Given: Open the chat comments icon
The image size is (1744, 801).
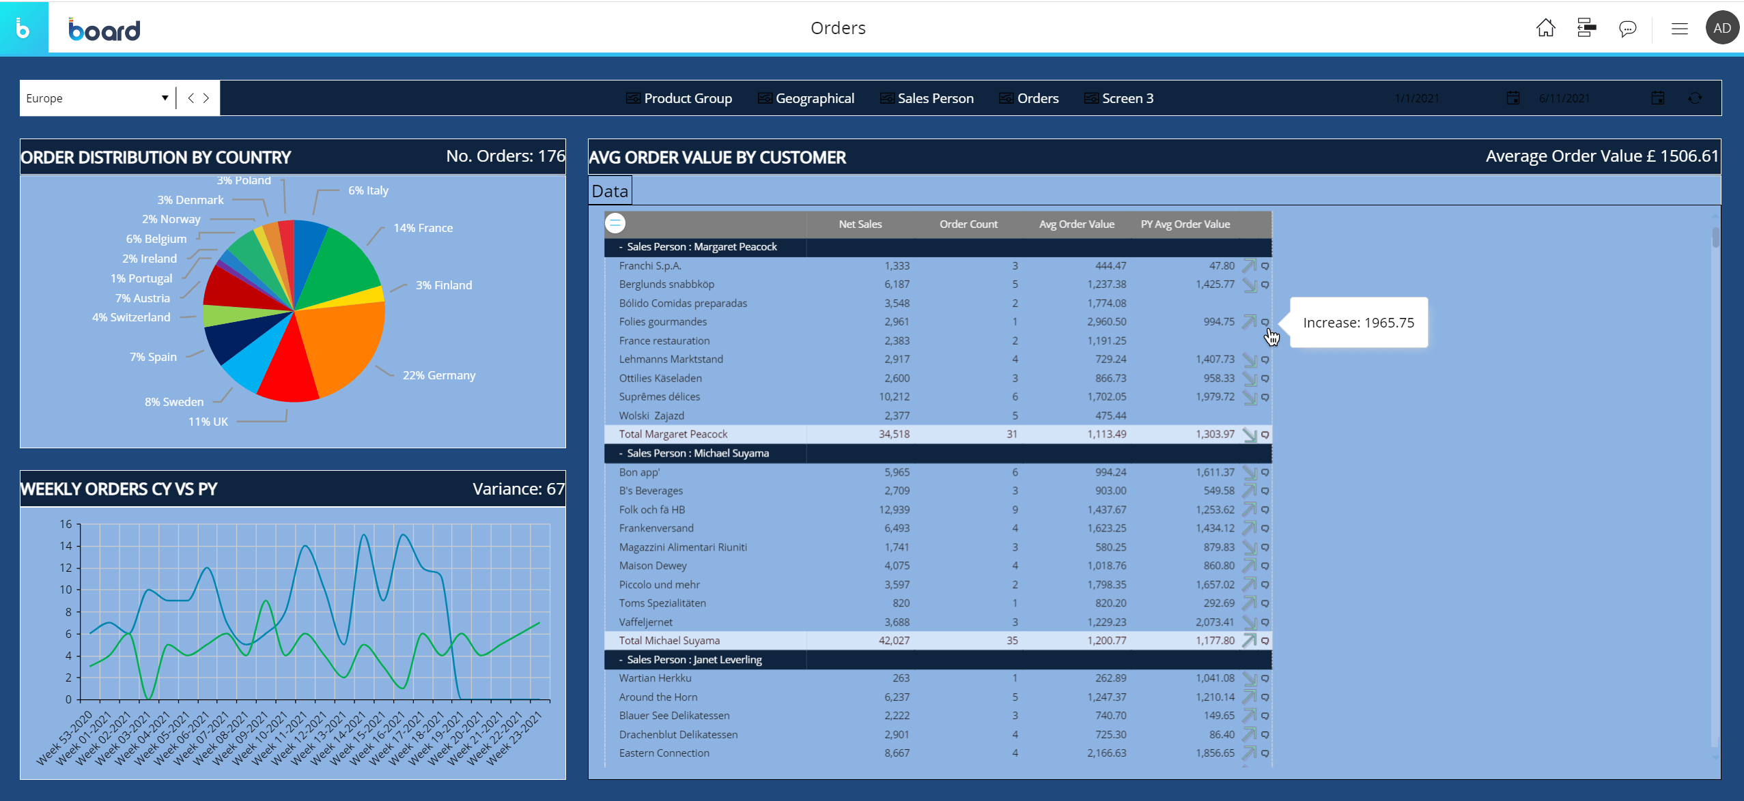Looking at the screenshot, I should pyautogui.click(x=1627, y=29).
